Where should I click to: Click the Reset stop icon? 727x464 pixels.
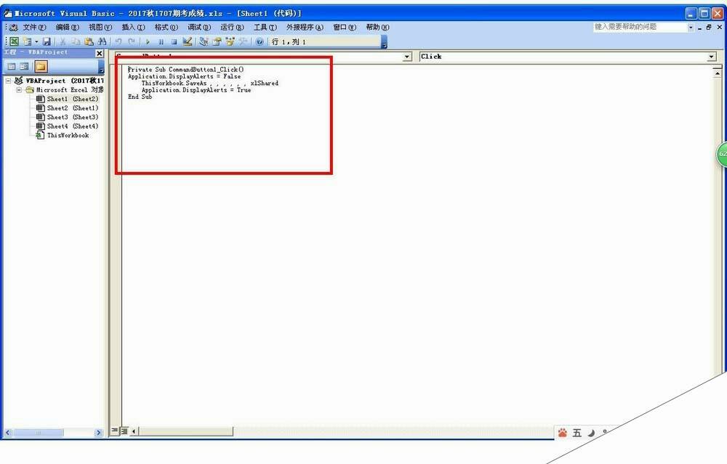[174, 41]
